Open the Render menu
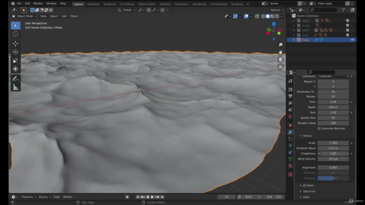 tap(38, 3)
